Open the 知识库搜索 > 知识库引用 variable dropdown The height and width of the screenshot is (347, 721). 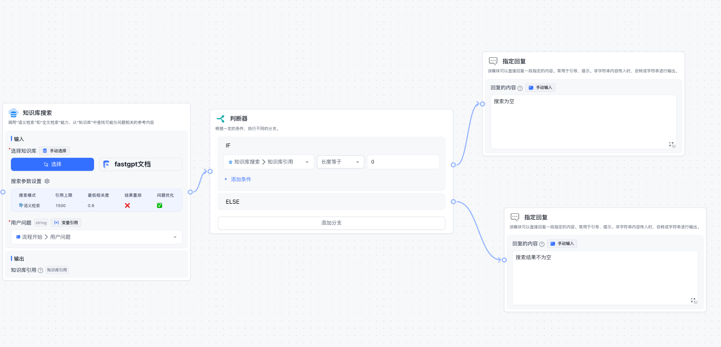pos(269,162)
